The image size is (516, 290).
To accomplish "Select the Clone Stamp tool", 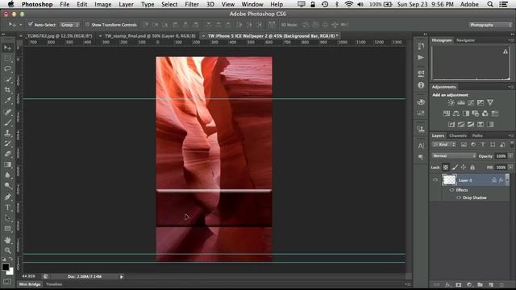I will (x=7, y=133).
